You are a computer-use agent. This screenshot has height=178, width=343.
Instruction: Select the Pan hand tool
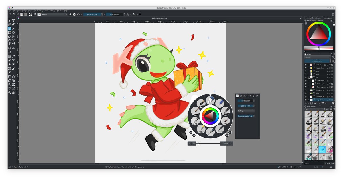(x=13, y=92)
